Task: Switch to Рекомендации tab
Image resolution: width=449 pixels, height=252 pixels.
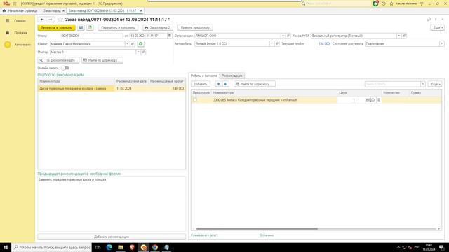Action: point(232,76)
